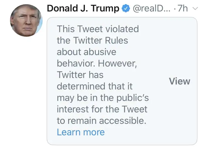The width and height of the screenshot is (206, 150).
Task: Open the @realD... handle
Action: 151,8
